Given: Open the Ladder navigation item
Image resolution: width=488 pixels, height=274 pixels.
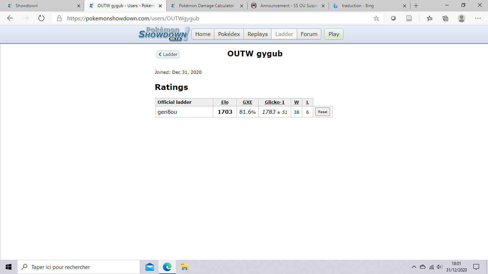Looking at the screenshot, I should coord(284,34).
